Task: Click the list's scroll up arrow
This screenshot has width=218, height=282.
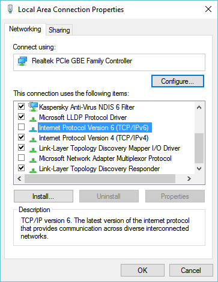Action: [x=199, y=107]
